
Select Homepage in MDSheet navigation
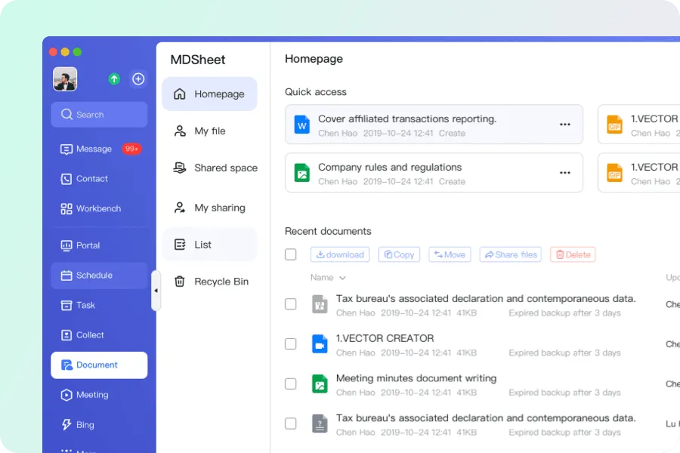click(x=209, y=94)
